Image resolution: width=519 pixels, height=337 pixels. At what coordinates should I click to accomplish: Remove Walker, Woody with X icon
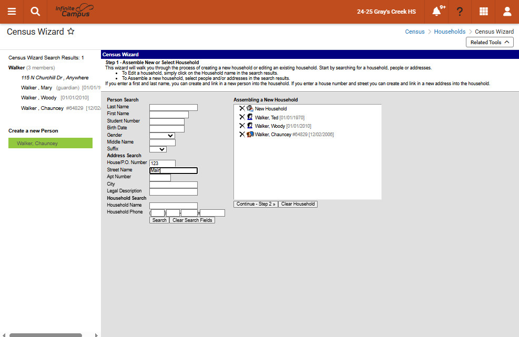click(x=242, y=126)
